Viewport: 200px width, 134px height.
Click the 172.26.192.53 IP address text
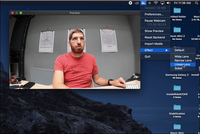tap(157, 25)
